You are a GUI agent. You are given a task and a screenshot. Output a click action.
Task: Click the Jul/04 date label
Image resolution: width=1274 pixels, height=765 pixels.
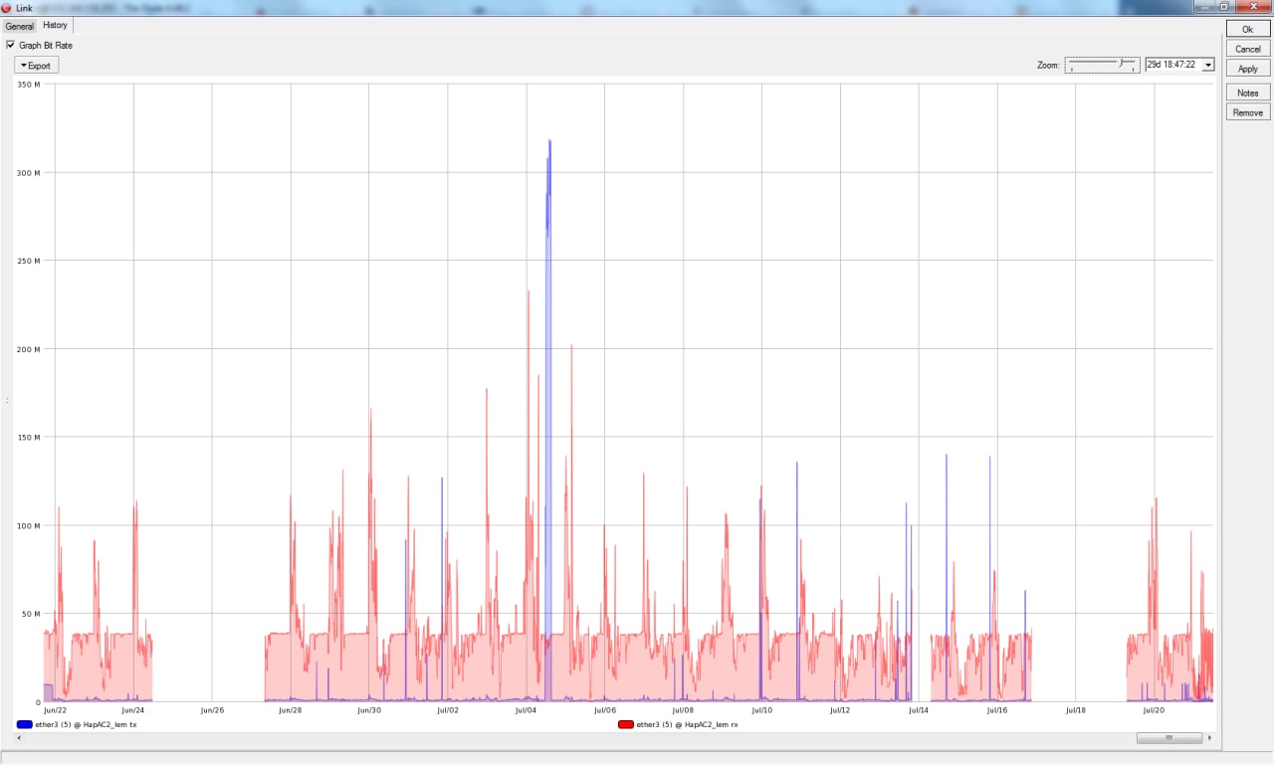coord(527,710)
